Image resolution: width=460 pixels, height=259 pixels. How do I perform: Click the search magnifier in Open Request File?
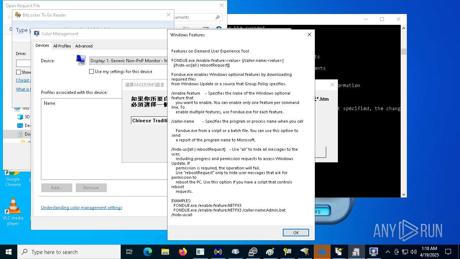pos(217,17)
